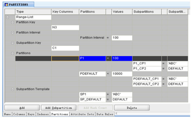Select the P1_CP2 subpartition cell
Screen dimensions: 192x118
point(147,69)
